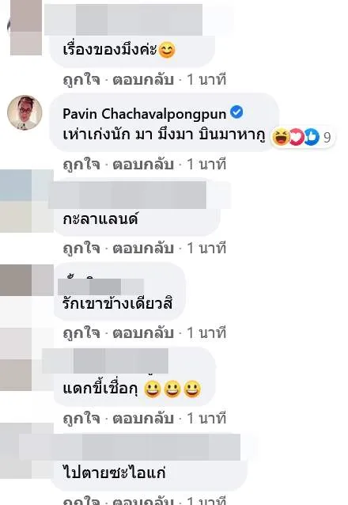Open the reaction count 9 list
The height and width of the screenshot is (505, 348).
coord(327,138)
